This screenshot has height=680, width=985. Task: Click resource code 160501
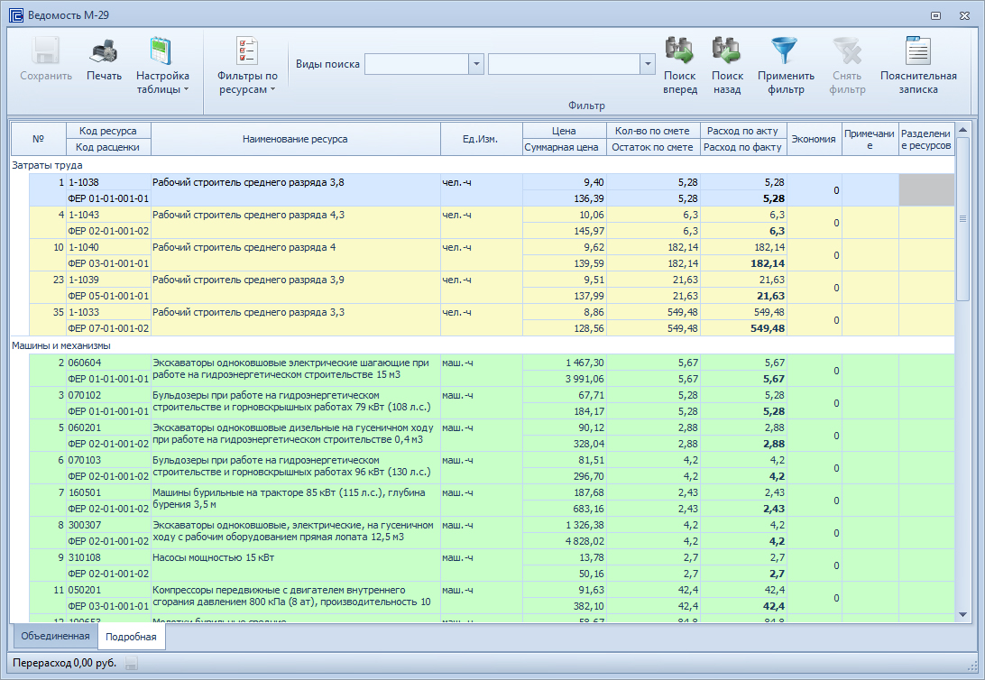pos(85,493)
